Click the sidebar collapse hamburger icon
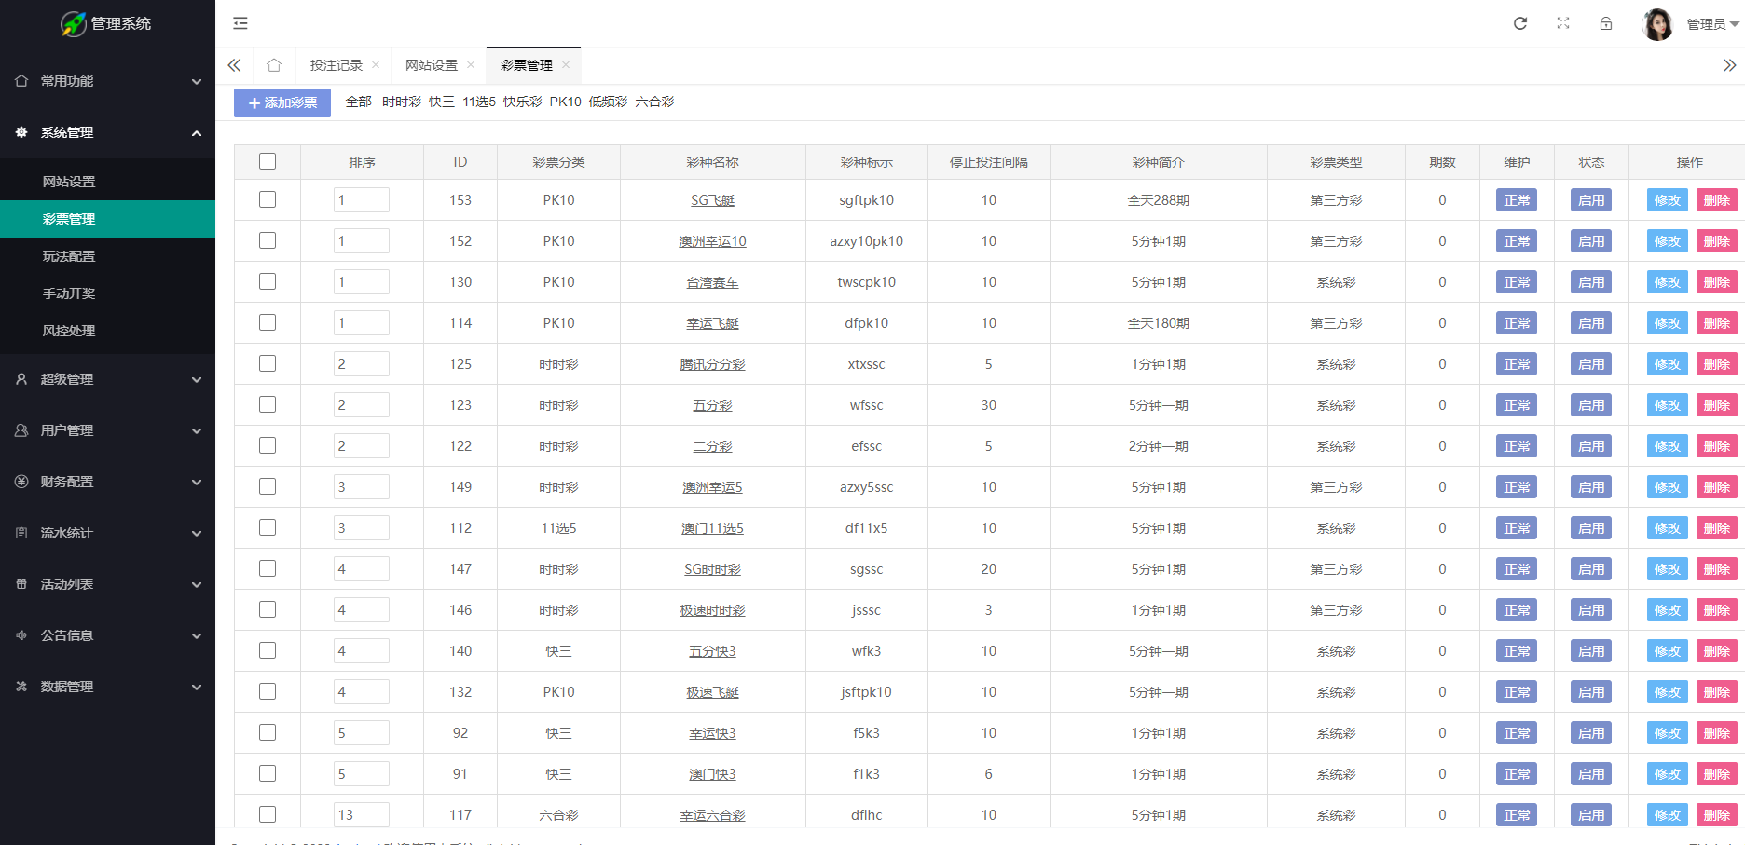Image resolution: width=1745 pixels, height=845 pixels. click(240, 22)
